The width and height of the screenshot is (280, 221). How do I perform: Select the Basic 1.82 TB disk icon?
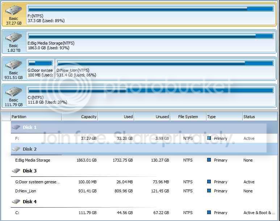pos(13,37)
